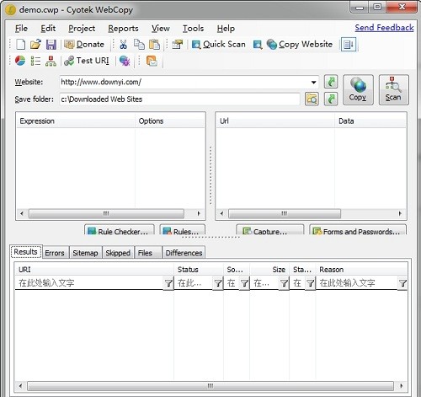Open the URI column filter funnel
421x397 pixels.
[168, 283]
